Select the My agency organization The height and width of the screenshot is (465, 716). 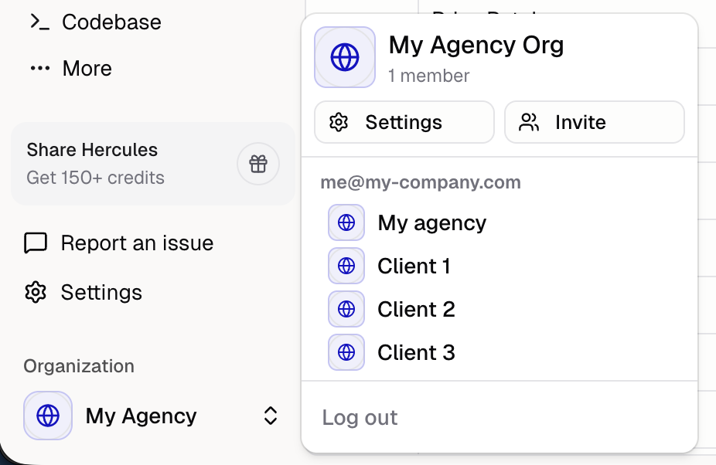coord(431,222)
